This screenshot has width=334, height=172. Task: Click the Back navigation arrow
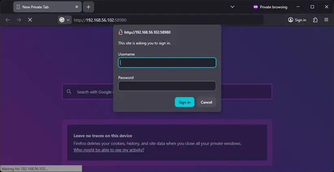click(x=8, y=20)
